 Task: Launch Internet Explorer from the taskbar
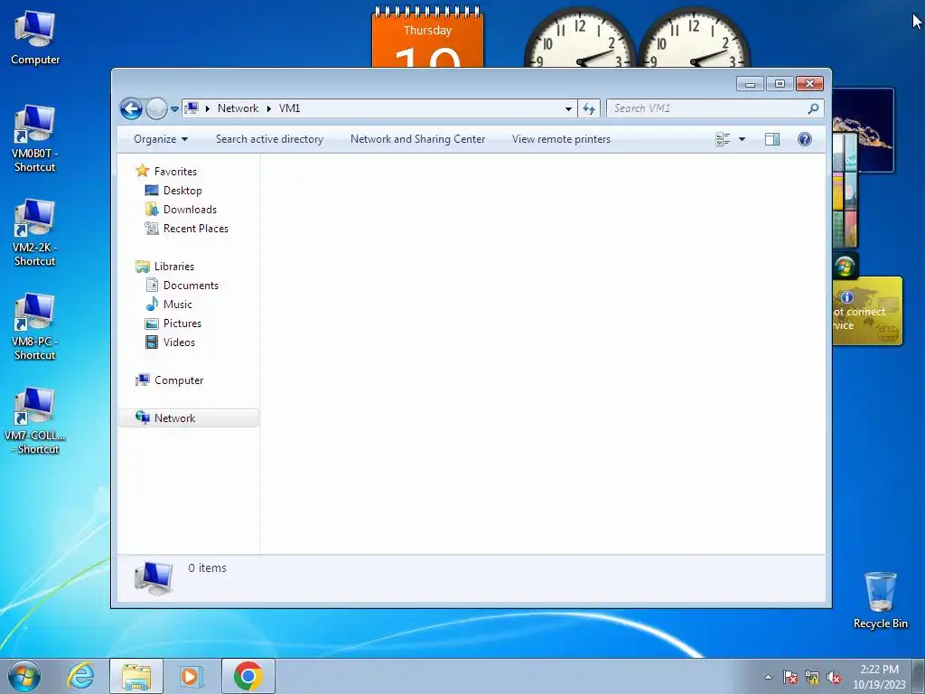click(x=80, y=676)
